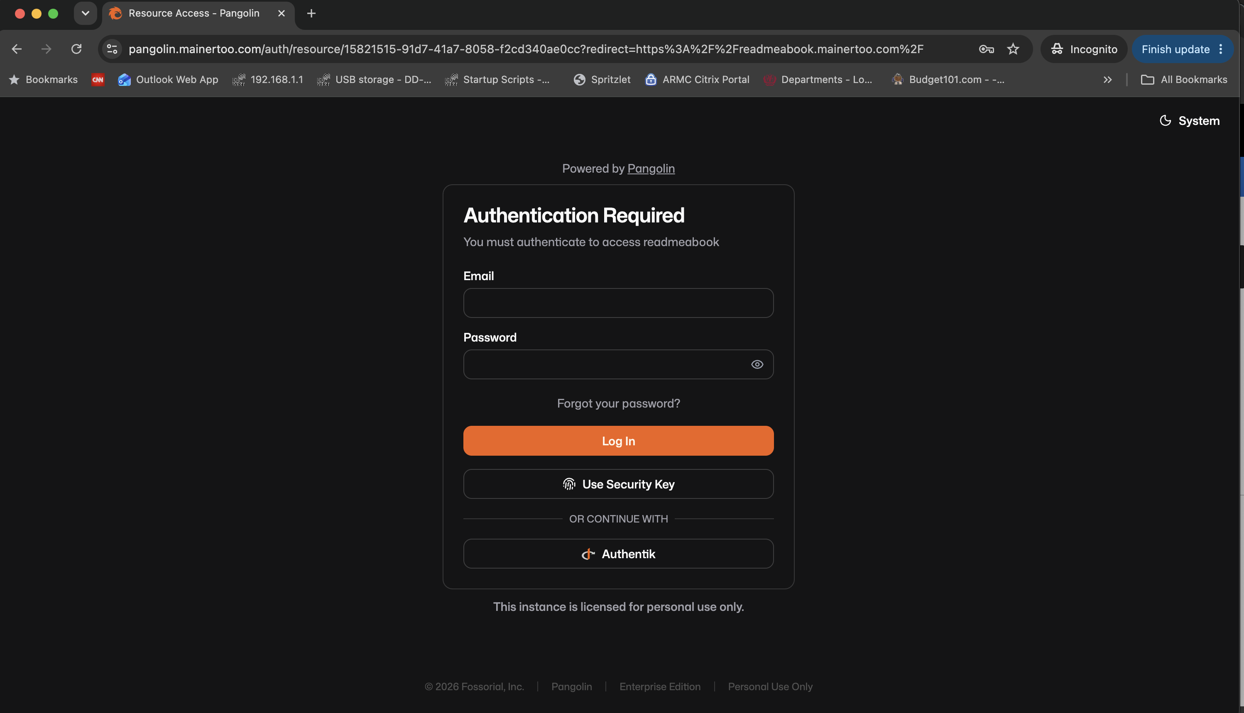The image size is (1244, 713).
Task: Open the Outlook Web App bookmark
Action: pyautogui.click(x=168, y=79)
